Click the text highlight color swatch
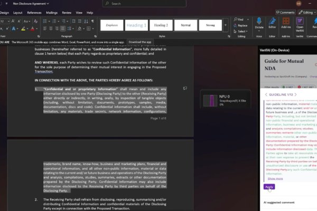317x211 pixels. (23, 30)
